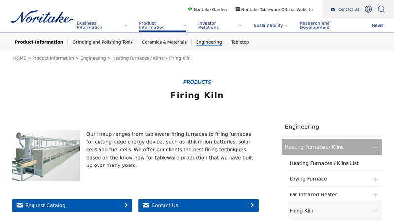Select Tabletop tab

(x=240, y=42)
